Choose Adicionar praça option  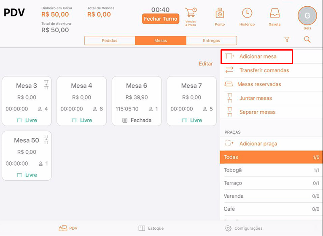[x=271, y=144]
